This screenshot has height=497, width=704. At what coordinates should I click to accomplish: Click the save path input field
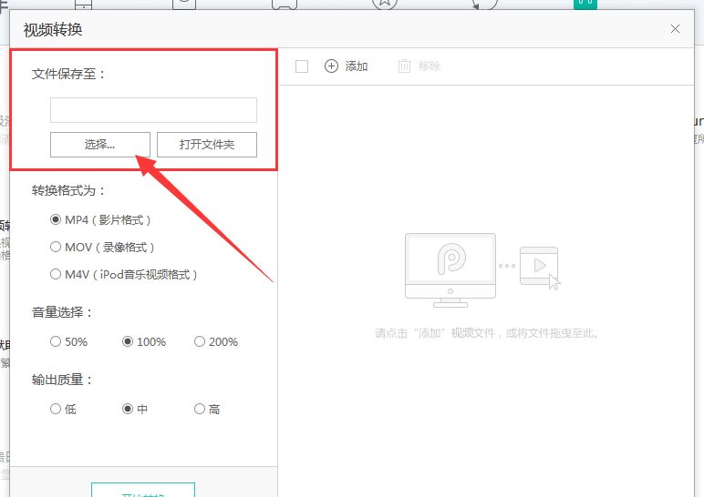pos(153,110)
